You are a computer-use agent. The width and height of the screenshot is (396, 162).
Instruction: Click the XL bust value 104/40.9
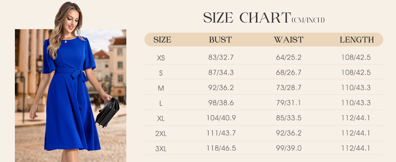click(x=221, y=118)
